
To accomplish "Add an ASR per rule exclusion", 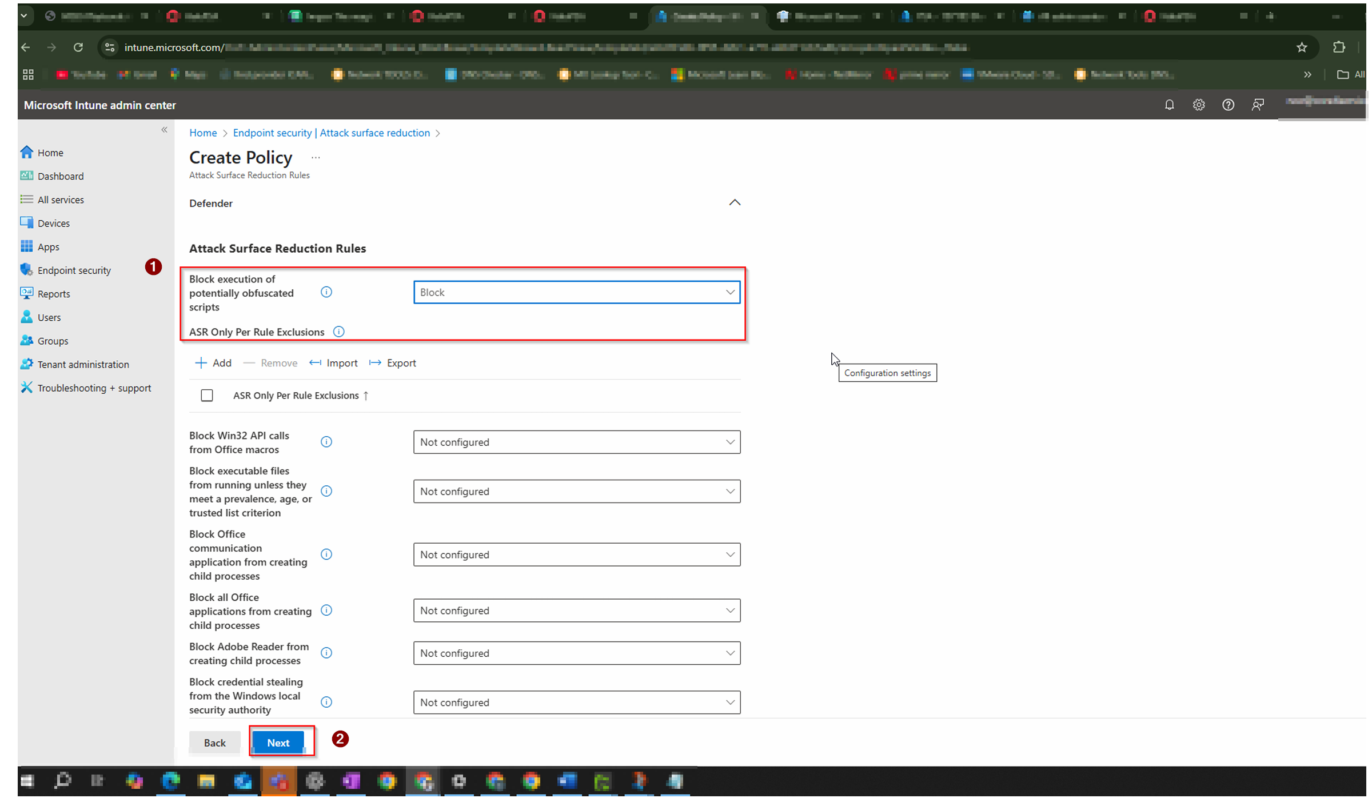I will pos(213,363).
